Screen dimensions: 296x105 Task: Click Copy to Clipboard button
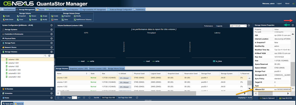pyautogui.click(x=267, y=98)
